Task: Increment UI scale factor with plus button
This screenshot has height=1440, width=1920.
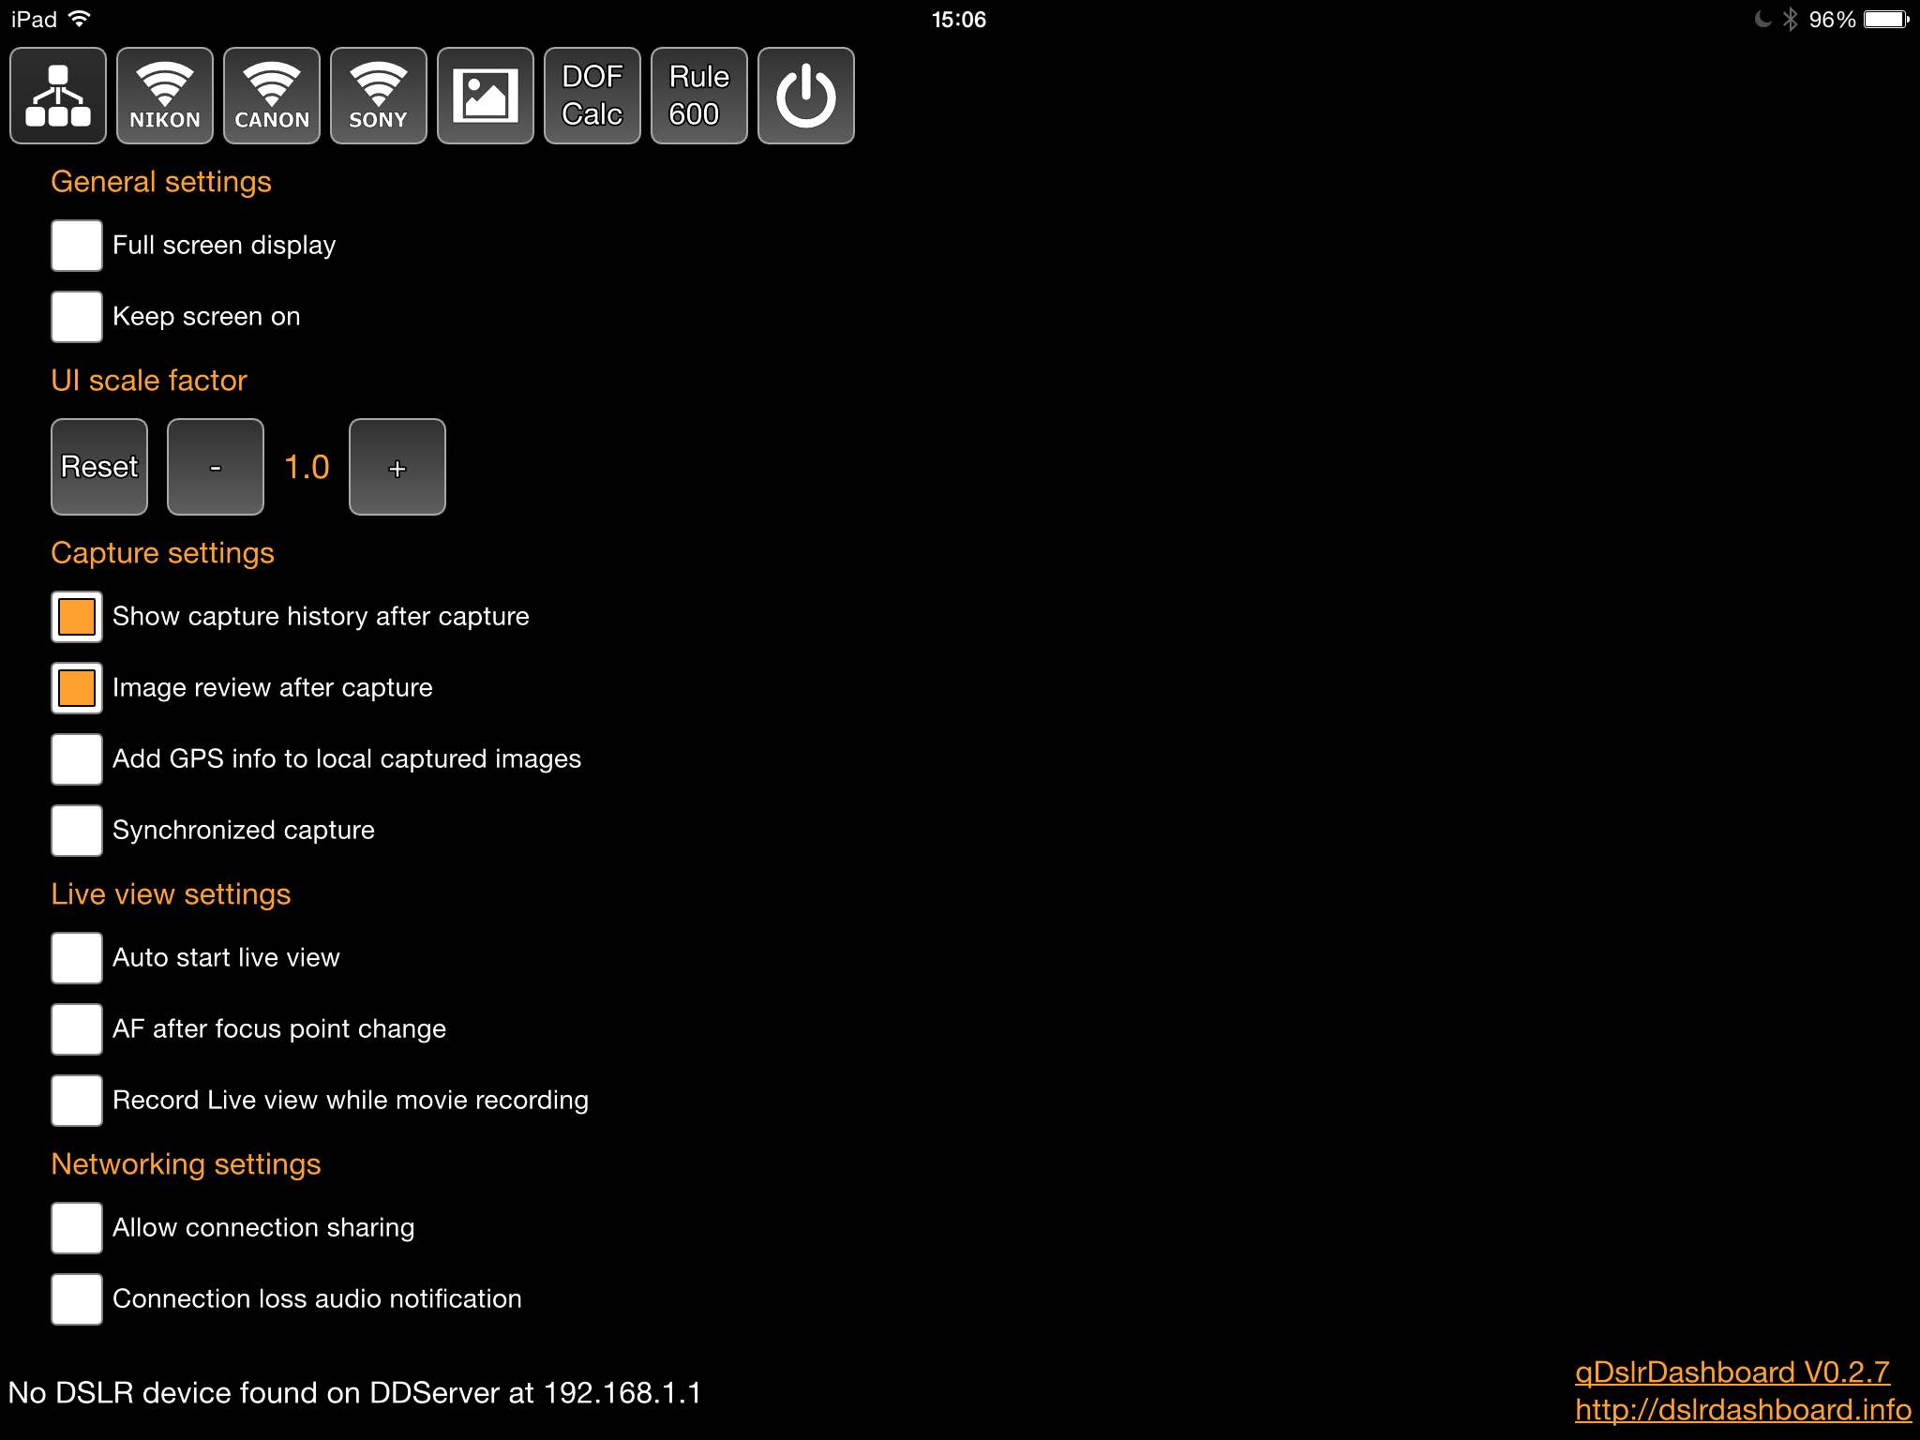Action: pyautogui.click(x=397, y=466)
